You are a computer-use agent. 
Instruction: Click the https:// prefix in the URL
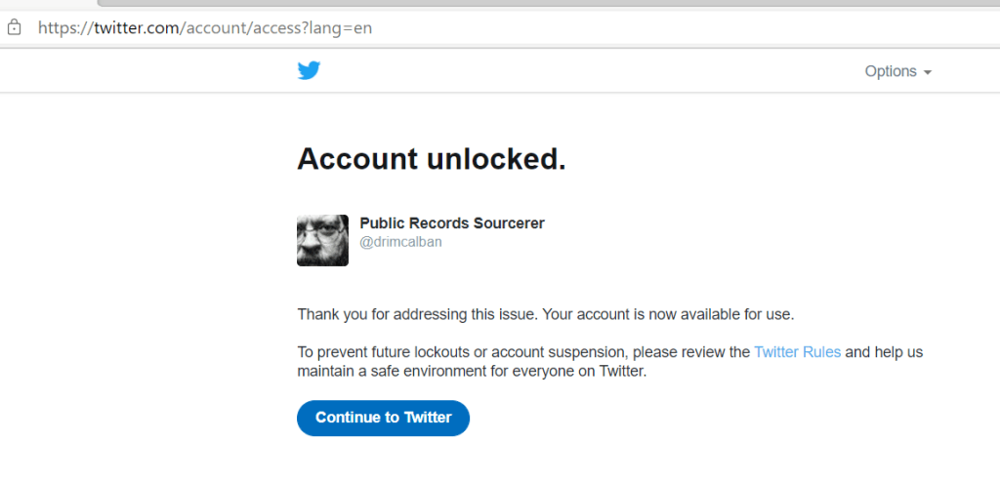pos(64,28)
